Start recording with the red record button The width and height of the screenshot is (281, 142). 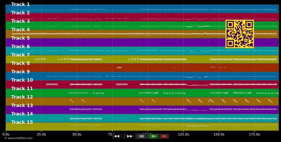[164, 136]
